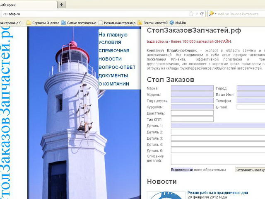Click the Город input field
265x199 pixels.
tap(251, 88)
